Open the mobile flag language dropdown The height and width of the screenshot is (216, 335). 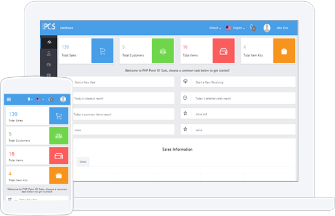coord(40,99)
